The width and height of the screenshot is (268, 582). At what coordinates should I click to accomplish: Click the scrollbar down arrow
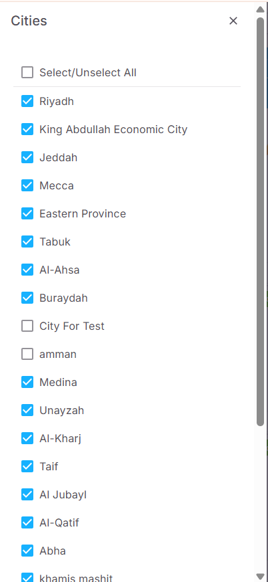[x=260, y=576]
